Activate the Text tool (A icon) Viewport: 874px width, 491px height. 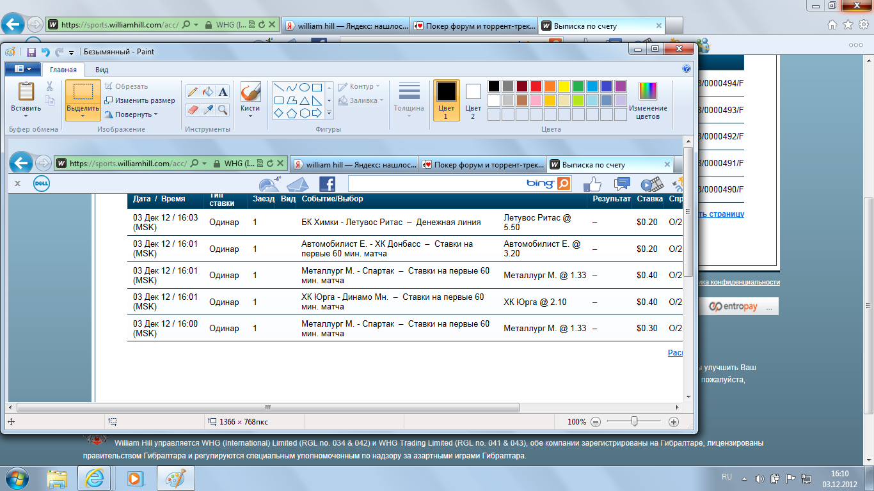point(223,92)
